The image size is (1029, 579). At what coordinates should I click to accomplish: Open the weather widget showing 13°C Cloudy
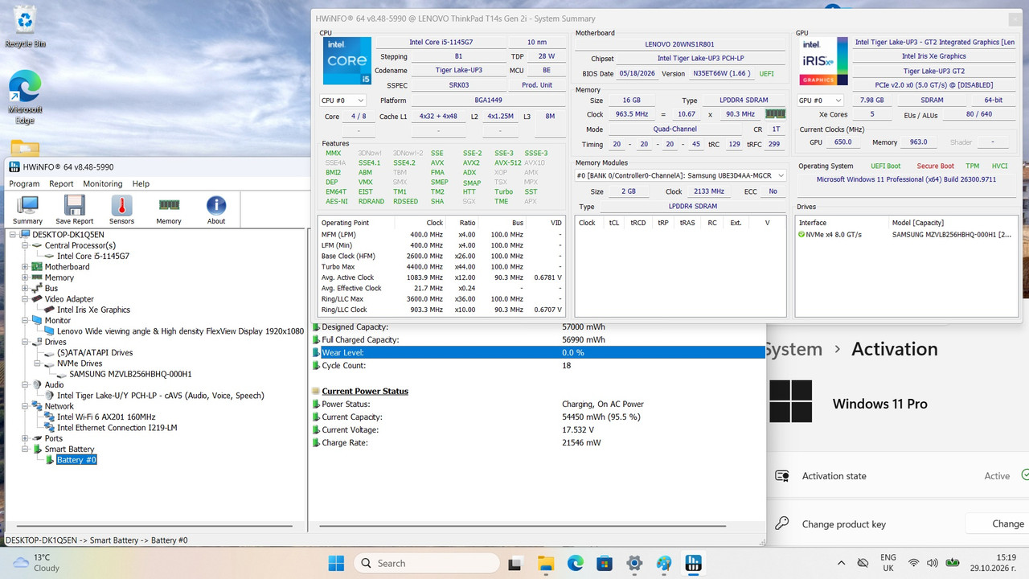(36, 562)
